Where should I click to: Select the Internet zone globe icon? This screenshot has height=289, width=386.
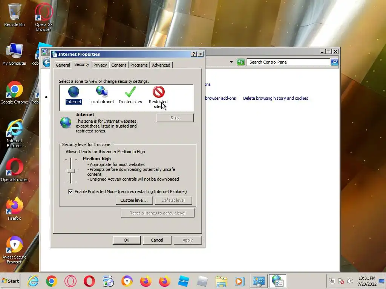tap(74, 92)
